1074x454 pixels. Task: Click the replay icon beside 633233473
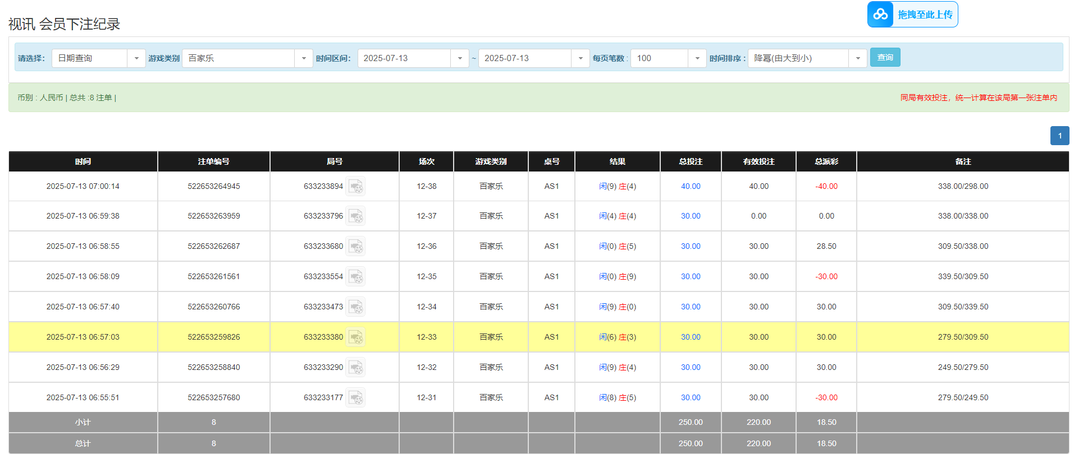pyautogui.click(x=355, y=307)
